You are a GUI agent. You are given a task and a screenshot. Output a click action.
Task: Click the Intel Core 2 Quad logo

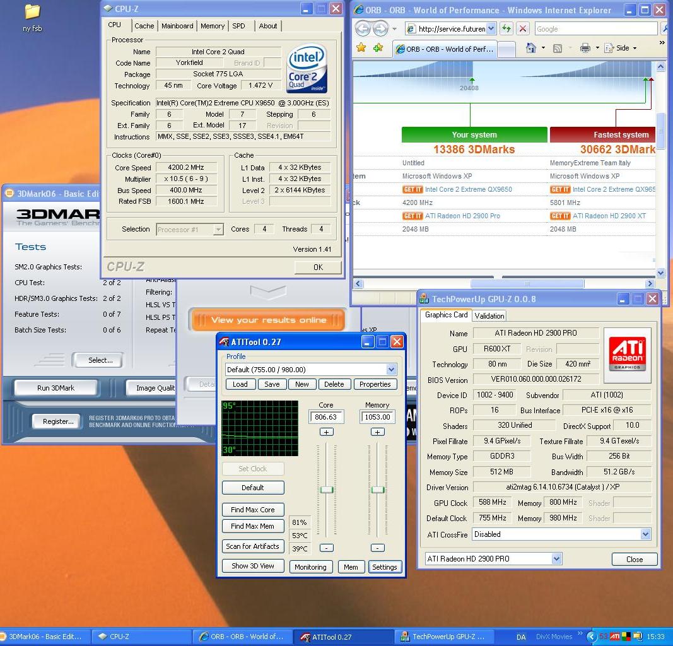(x=307, y=69)
